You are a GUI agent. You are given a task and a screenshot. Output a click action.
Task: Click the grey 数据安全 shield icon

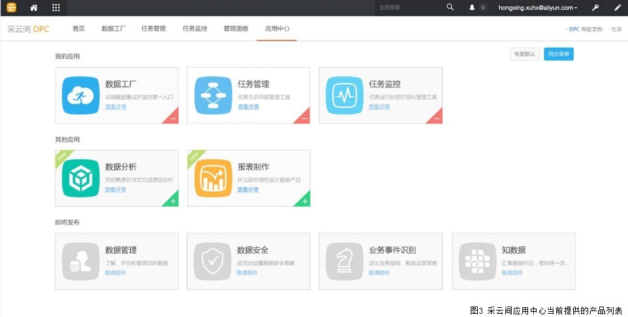point(212,261)
